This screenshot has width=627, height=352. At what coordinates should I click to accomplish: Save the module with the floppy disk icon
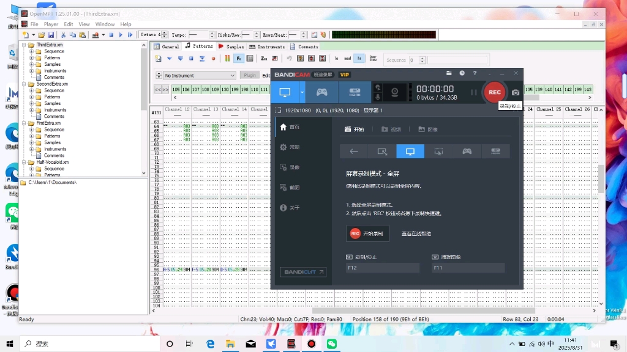[x=51, y=35]
